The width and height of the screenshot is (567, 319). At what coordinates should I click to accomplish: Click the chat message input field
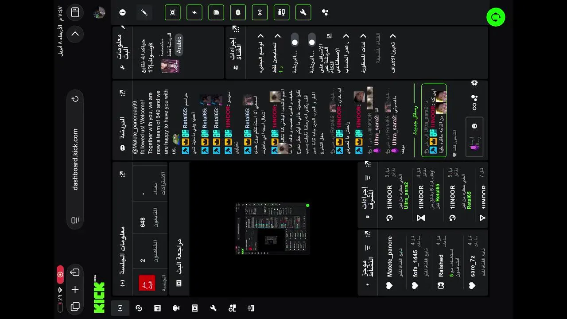coord(474,137)
